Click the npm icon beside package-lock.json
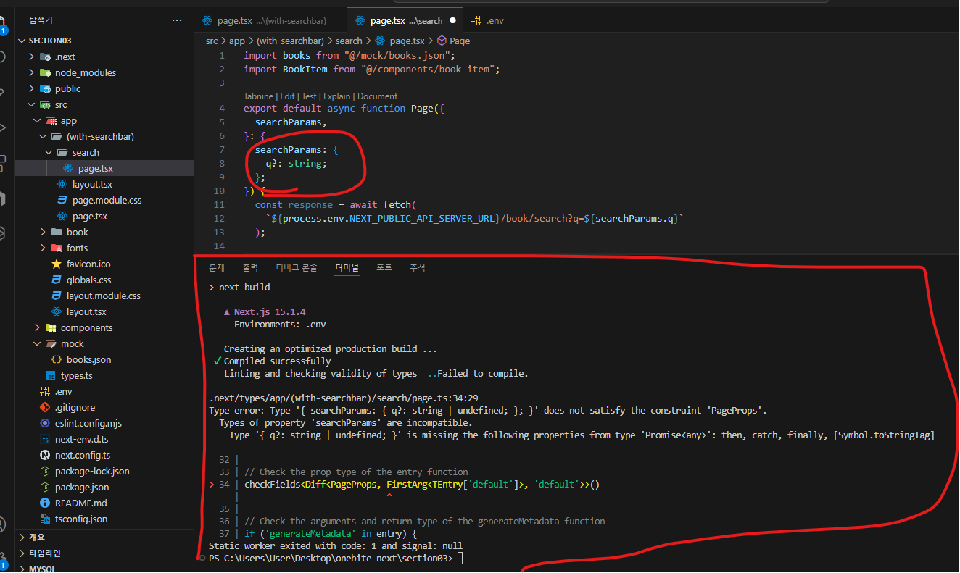 click(45, 471)
